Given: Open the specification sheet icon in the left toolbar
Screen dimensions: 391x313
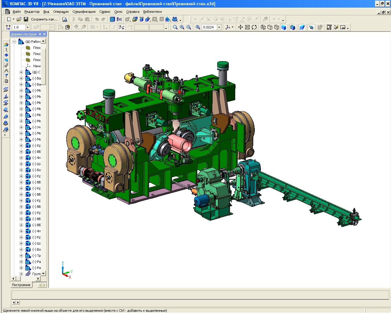Looking at the screenshot, I should click(x=6, y=81).
